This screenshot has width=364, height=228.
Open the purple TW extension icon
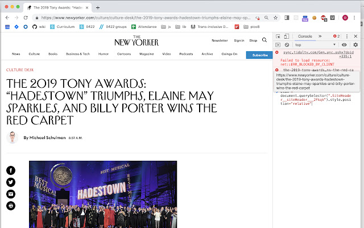(x=305, y=18)
